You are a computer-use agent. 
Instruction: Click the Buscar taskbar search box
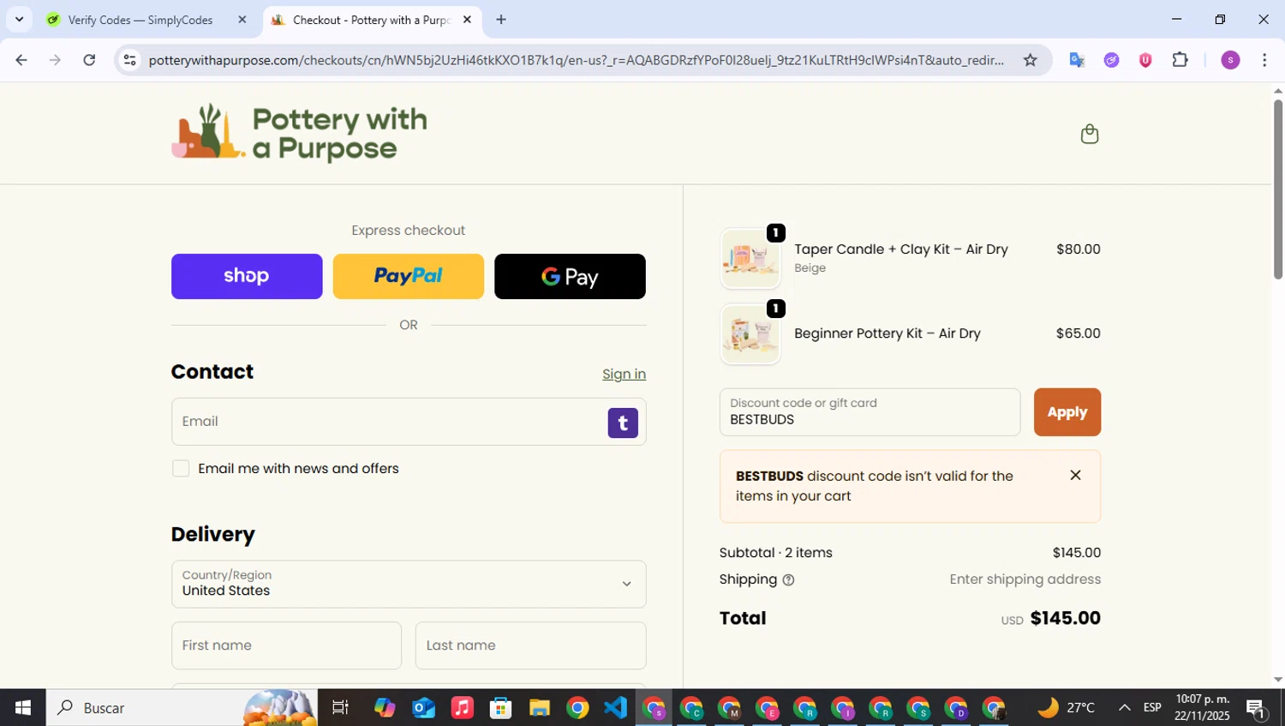pyautogui.click(x=182, y=707)
